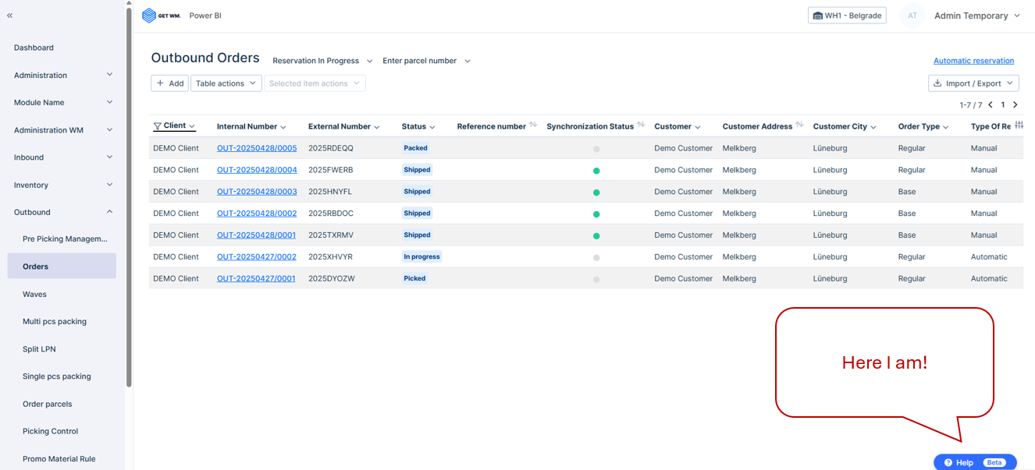Open Order Type column filter chevron
This screenshot has width=1035, height=470.
tap(946, 127)
